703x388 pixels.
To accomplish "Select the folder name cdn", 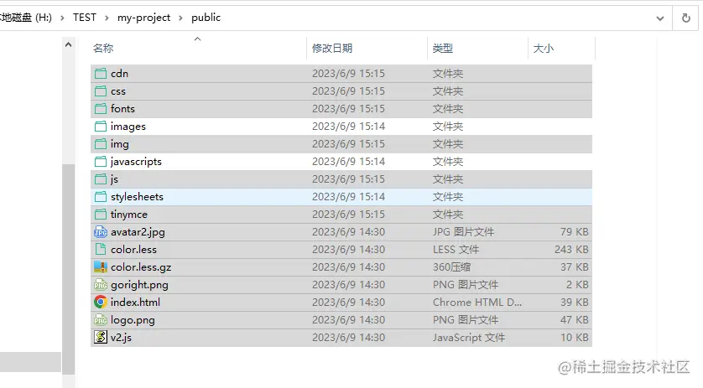I will [x=119, y=74].
